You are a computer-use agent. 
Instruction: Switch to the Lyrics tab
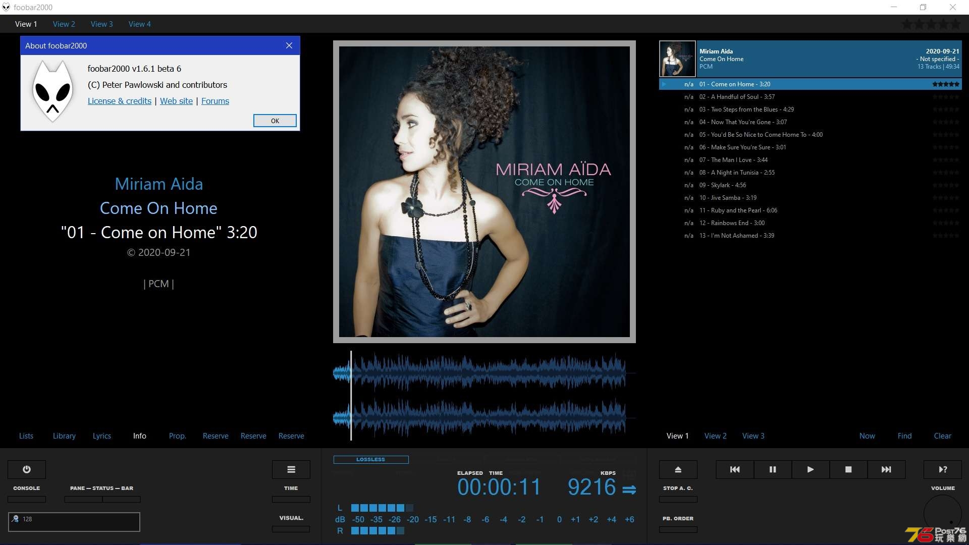click(x=102, y=436)
